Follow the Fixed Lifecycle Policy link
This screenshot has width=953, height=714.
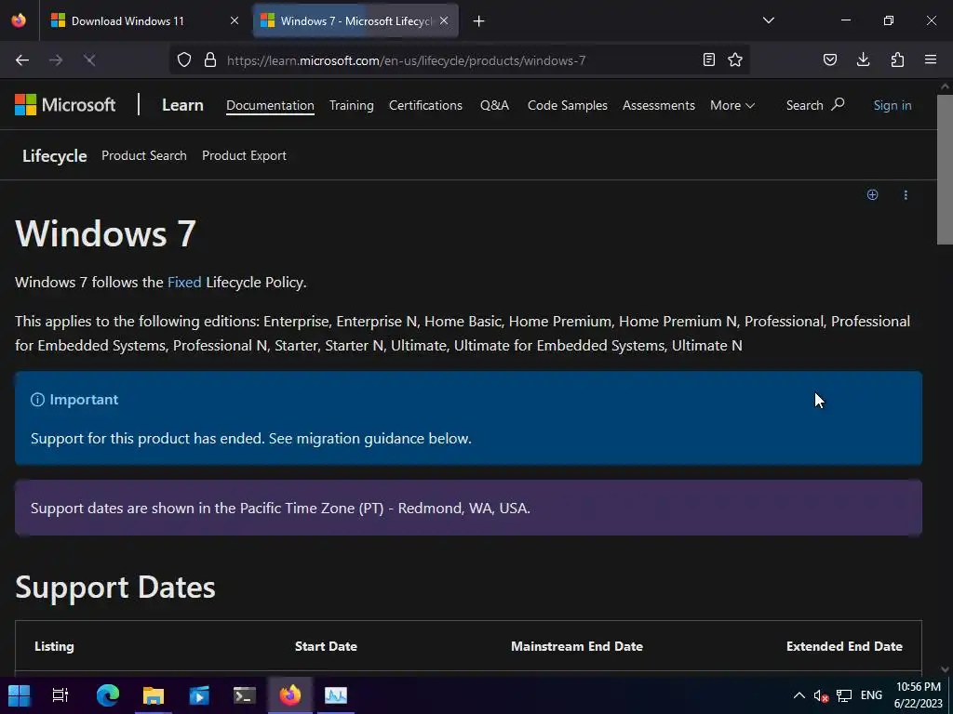pyautogui.click(x=184, y=283)
